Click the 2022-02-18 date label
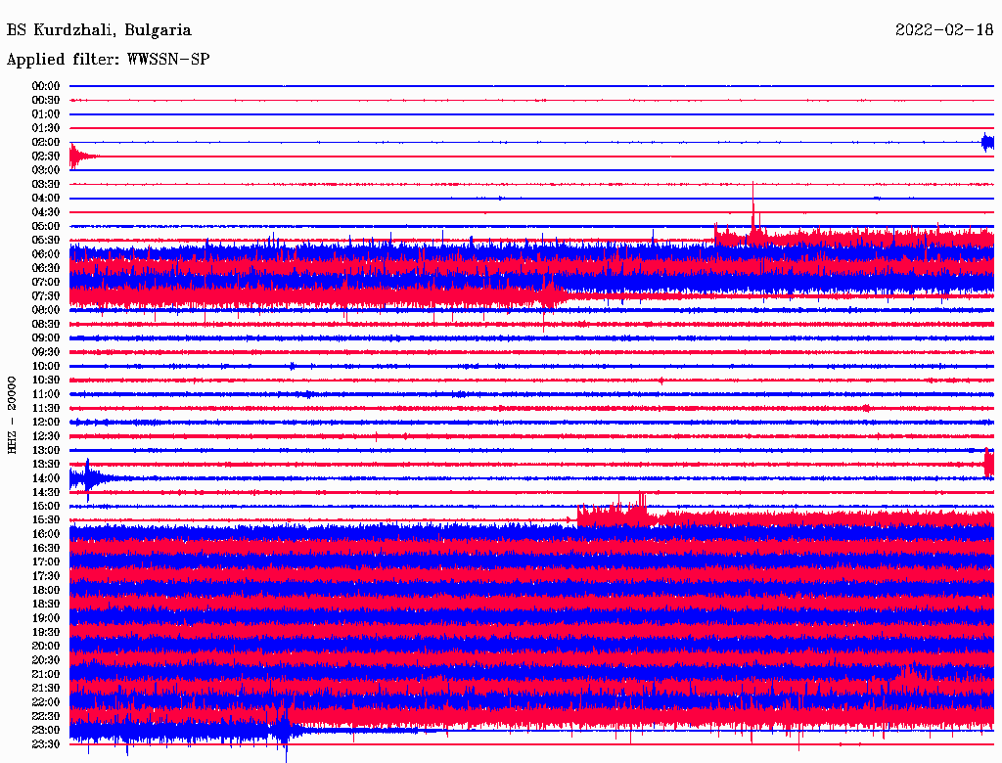This screenshot has height=763, width=1002. (x=944, y=30)
